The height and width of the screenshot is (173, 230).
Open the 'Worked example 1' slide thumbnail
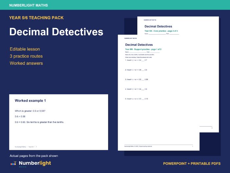[58, 122]
